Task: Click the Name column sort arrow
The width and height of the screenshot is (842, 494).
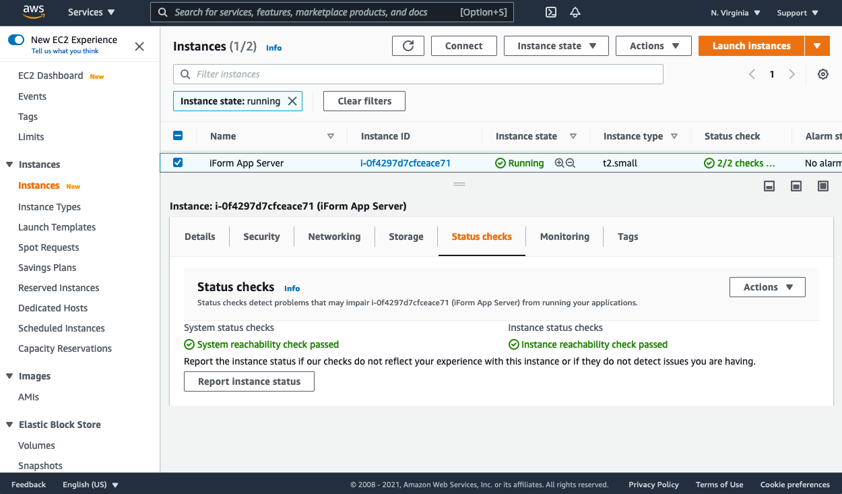Action: pyautogui.click(x=331, y=136)
